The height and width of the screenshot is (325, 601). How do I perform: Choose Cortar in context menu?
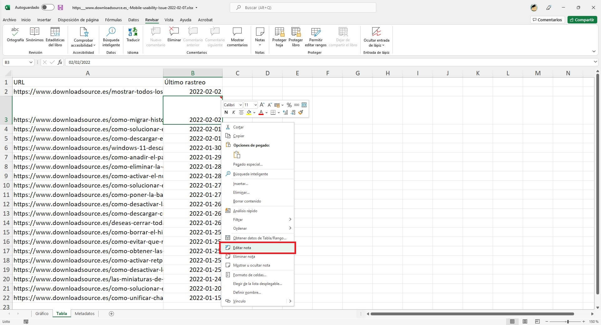(258, 127)
